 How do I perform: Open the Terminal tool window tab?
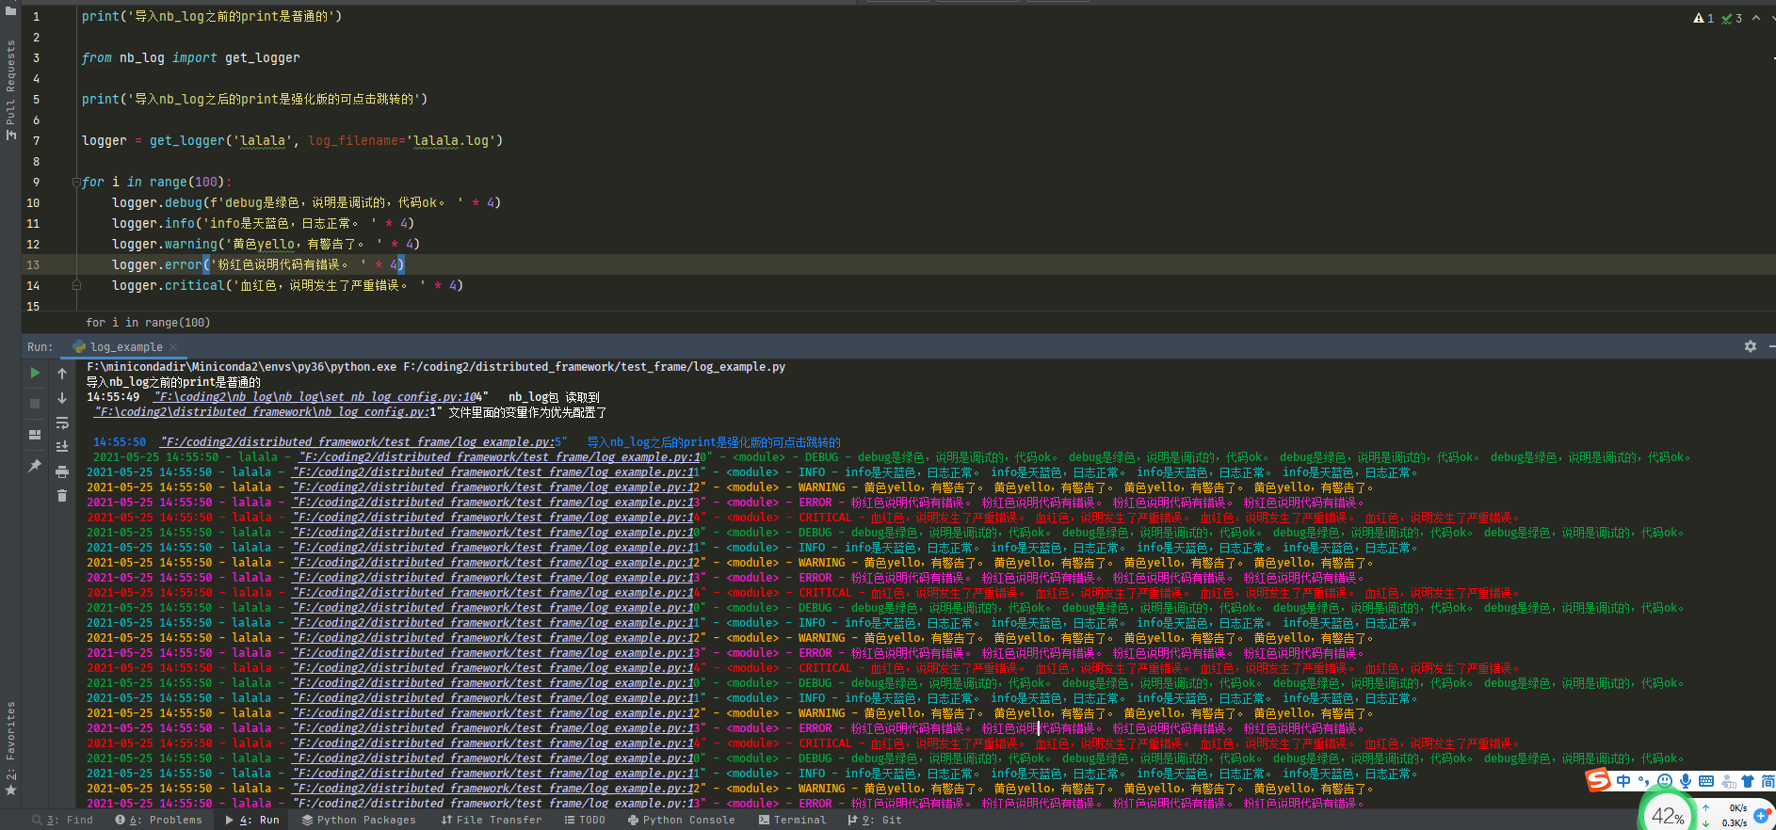click(x=792, y=820)
